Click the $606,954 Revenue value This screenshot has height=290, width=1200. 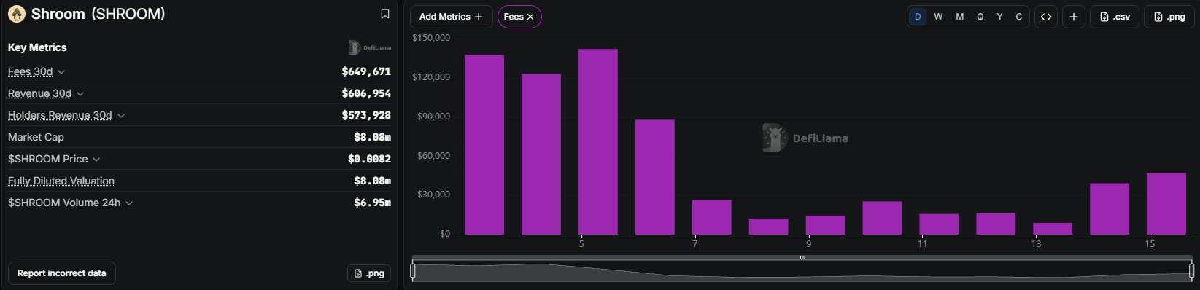tap(366, 93)
